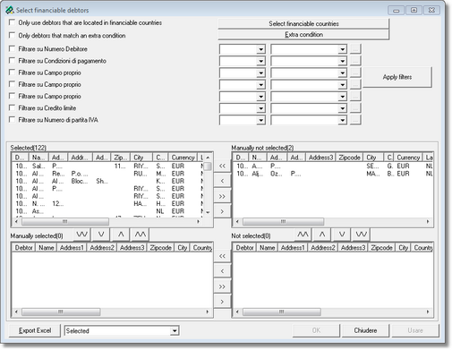Image resolution: width=452 pixels, height=350 pixels.
Task: Open ellipsis button for Numero di partita IVA
Action: tap(355, 120)
